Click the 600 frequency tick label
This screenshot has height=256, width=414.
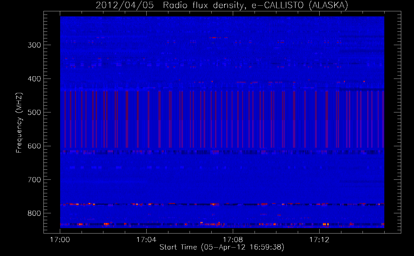pyautogui.click(x=34, y=146)
